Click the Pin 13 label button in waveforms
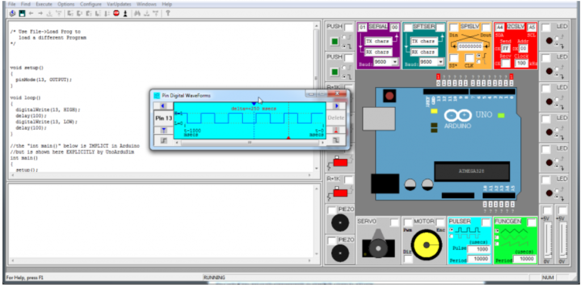Image resolution: width=581 pixels, height=286 pixels. [163, 118]
